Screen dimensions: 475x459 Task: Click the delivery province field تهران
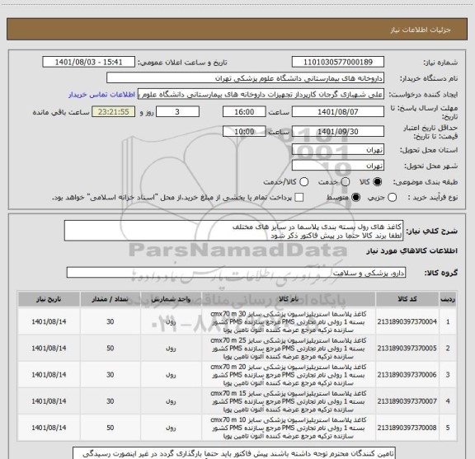point(338,150)
